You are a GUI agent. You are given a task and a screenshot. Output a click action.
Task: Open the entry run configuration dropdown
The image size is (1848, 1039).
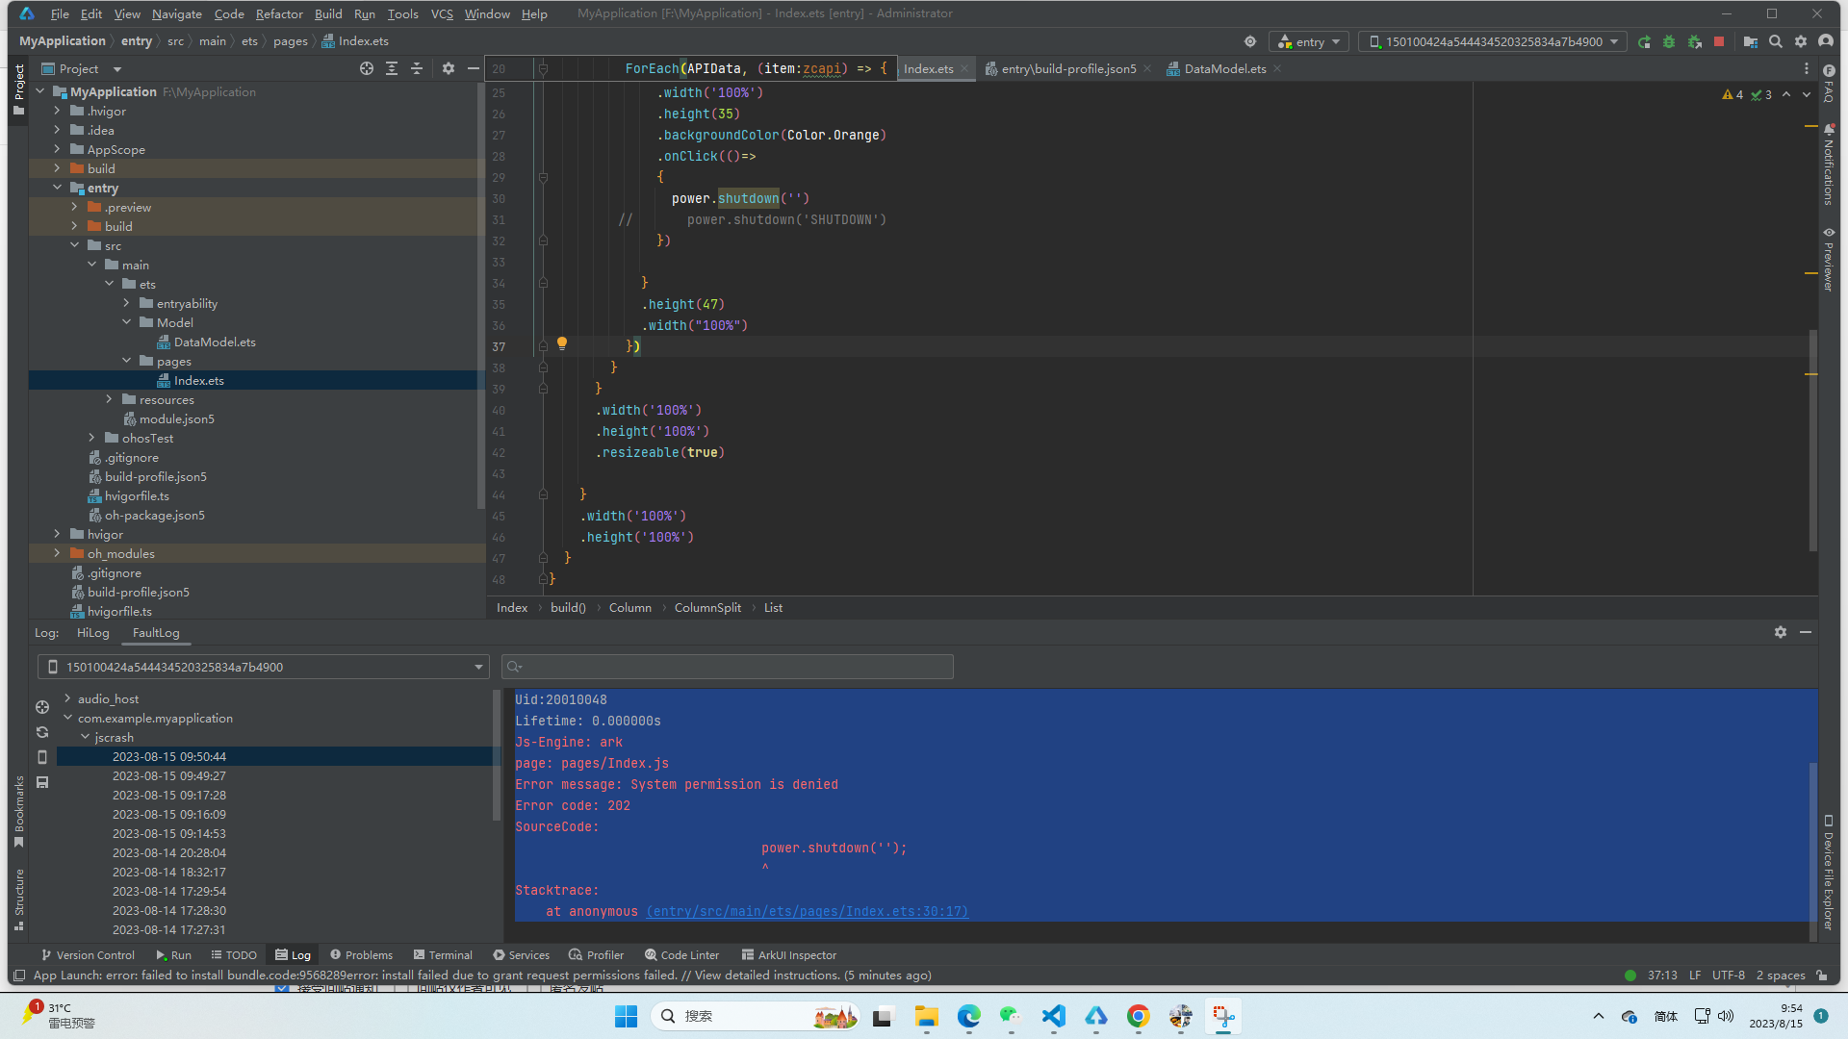click(x=1309, y=41)
